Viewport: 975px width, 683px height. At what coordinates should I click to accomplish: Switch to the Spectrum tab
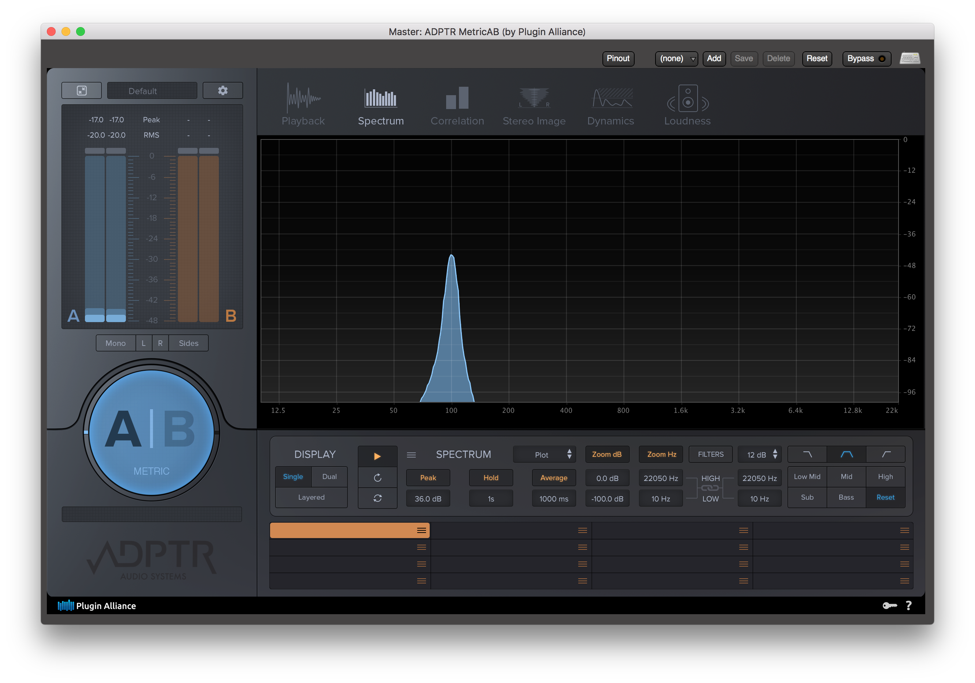[x=381, y=107]
